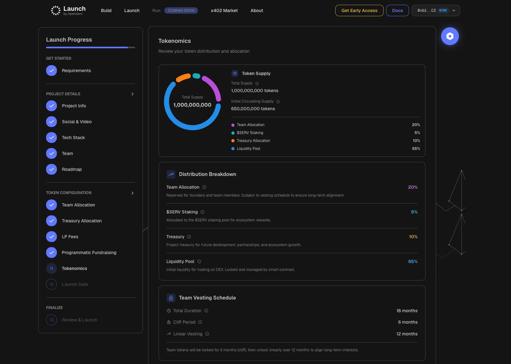
Task: Click the sidebar Treasury Allocation completed checkmark
Action: point(51,221)
